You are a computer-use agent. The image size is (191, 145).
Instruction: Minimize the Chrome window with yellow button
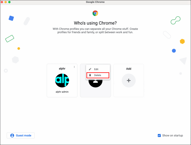6,2
